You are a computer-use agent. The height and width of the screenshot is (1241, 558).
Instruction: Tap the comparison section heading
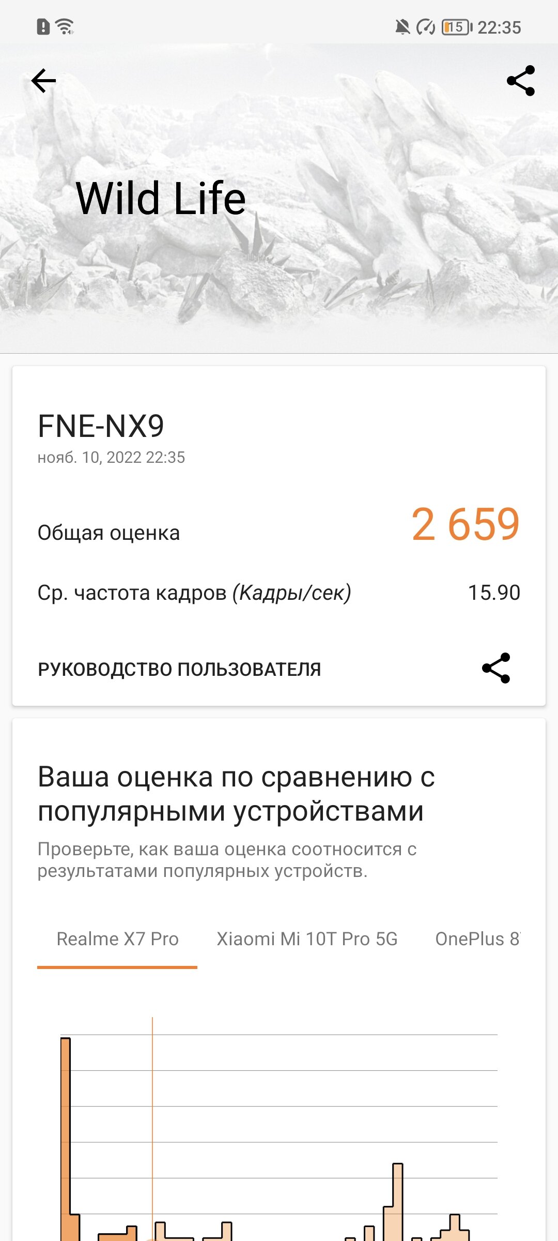[236, 793]
